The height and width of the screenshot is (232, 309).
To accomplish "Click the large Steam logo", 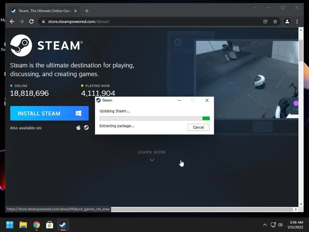I will 46,45.
